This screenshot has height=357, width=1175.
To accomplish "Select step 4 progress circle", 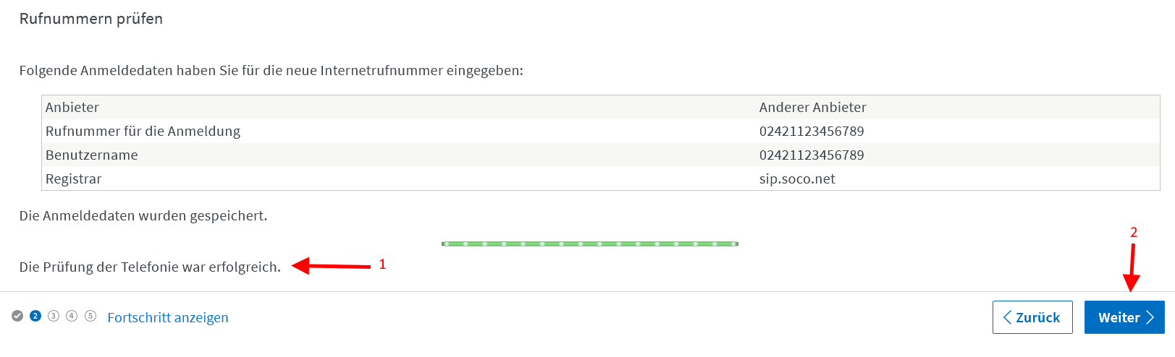I will tap(72, 316).
